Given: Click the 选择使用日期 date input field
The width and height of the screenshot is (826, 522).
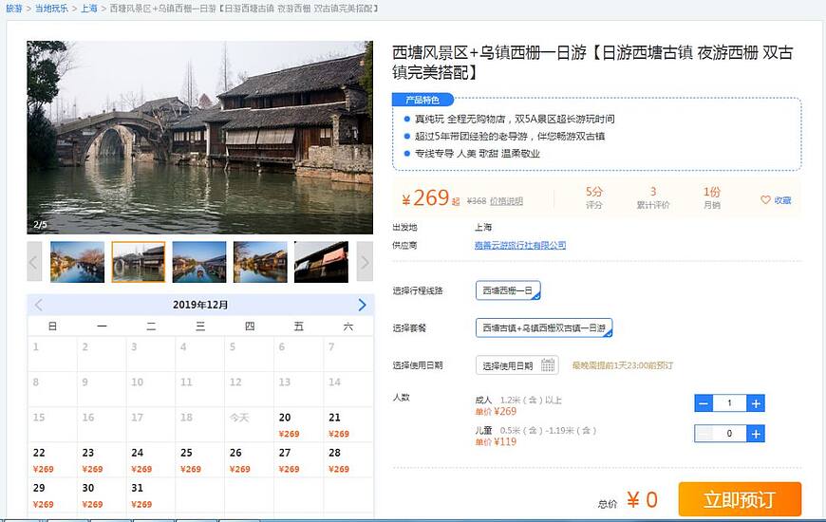Looking at the screenshot, I should pos(516,365).
